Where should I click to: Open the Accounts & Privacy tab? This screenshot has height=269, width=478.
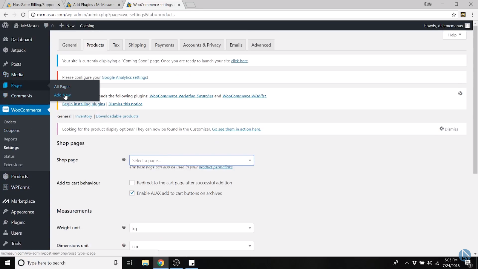tap(202, 45)
